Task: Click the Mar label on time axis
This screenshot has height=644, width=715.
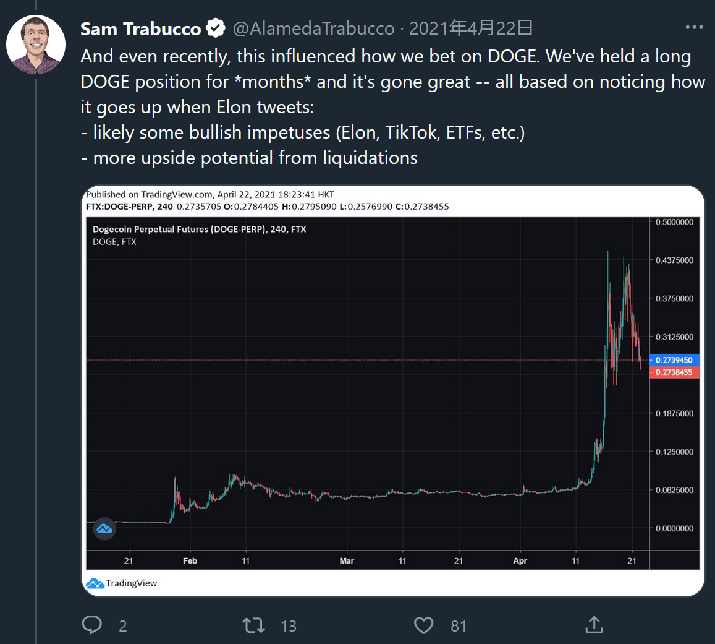Action: coord(347,560)
